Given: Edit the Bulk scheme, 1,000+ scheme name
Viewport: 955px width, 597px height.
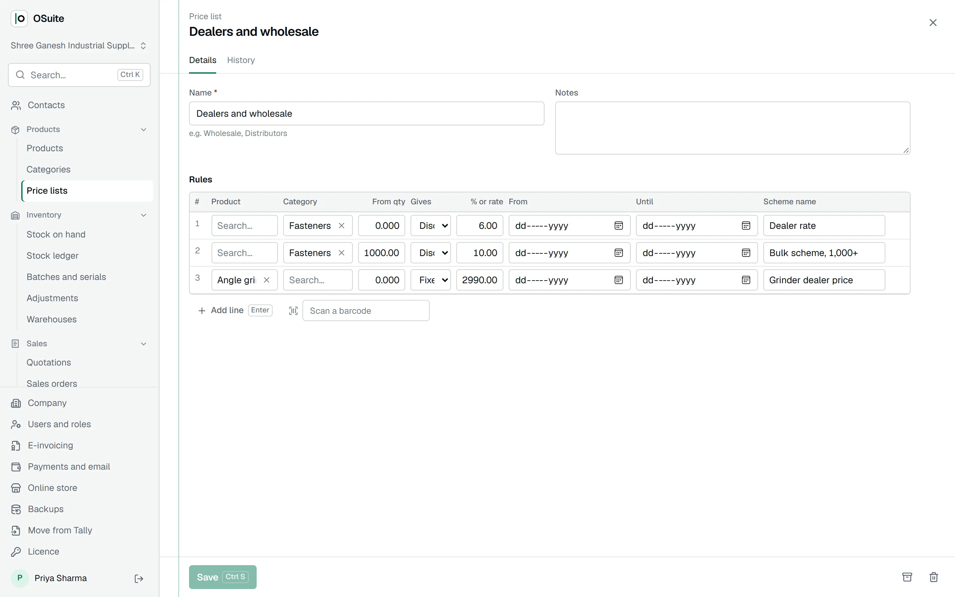Looking at the screenshot, I should (824, 253).
